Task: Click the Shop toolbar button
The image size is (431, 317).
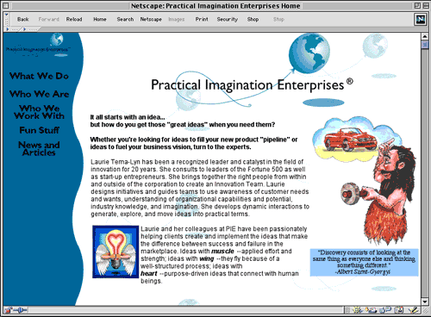Action: (253, 19)
